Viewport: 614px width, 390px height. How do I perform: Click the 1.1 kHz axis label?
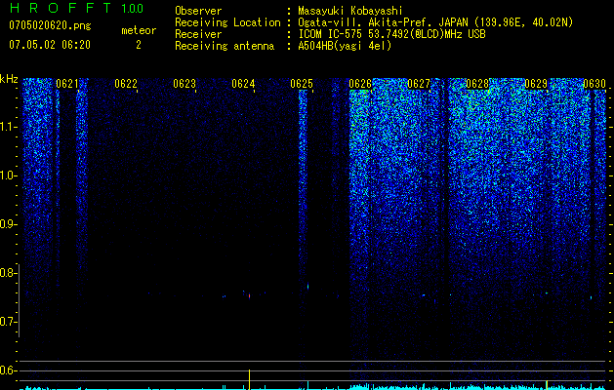(x=8, y=127)
